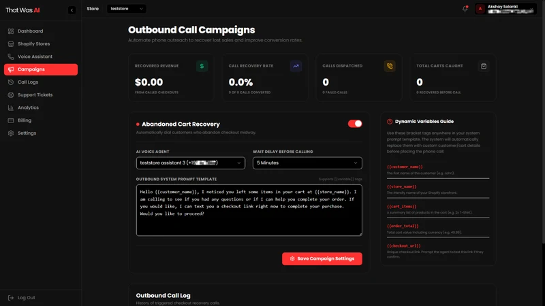
Task: Click the user avatar 'A' icon
Action: pos(480,9)
